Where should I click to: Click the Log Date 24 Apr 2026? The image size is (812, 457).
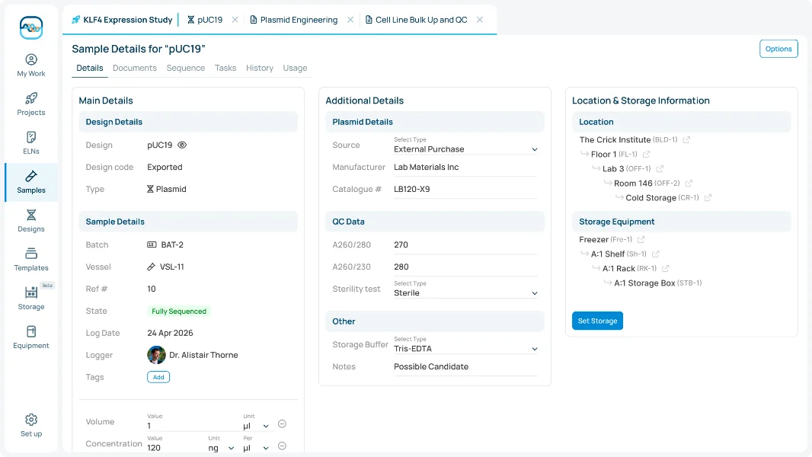point(170,333)
